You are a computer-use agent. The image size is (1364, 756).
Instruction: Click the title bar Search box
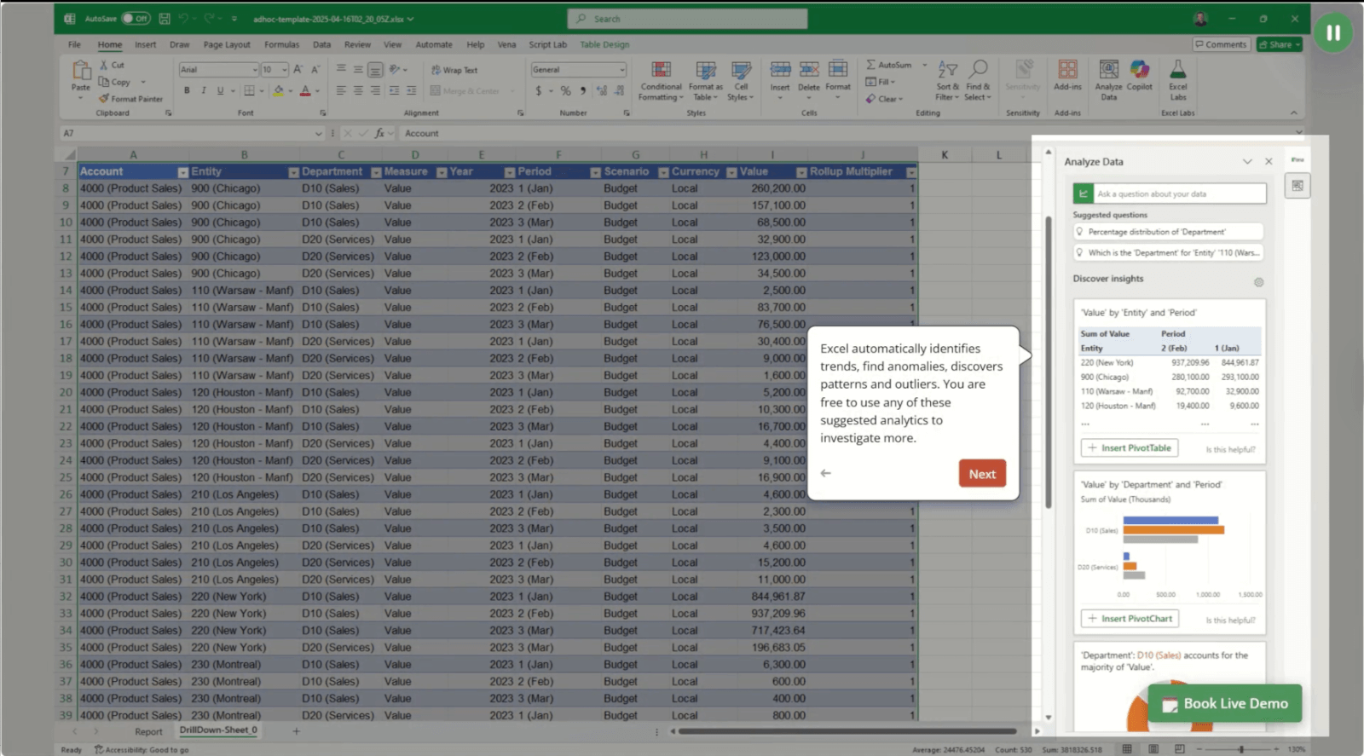(687, 19)
